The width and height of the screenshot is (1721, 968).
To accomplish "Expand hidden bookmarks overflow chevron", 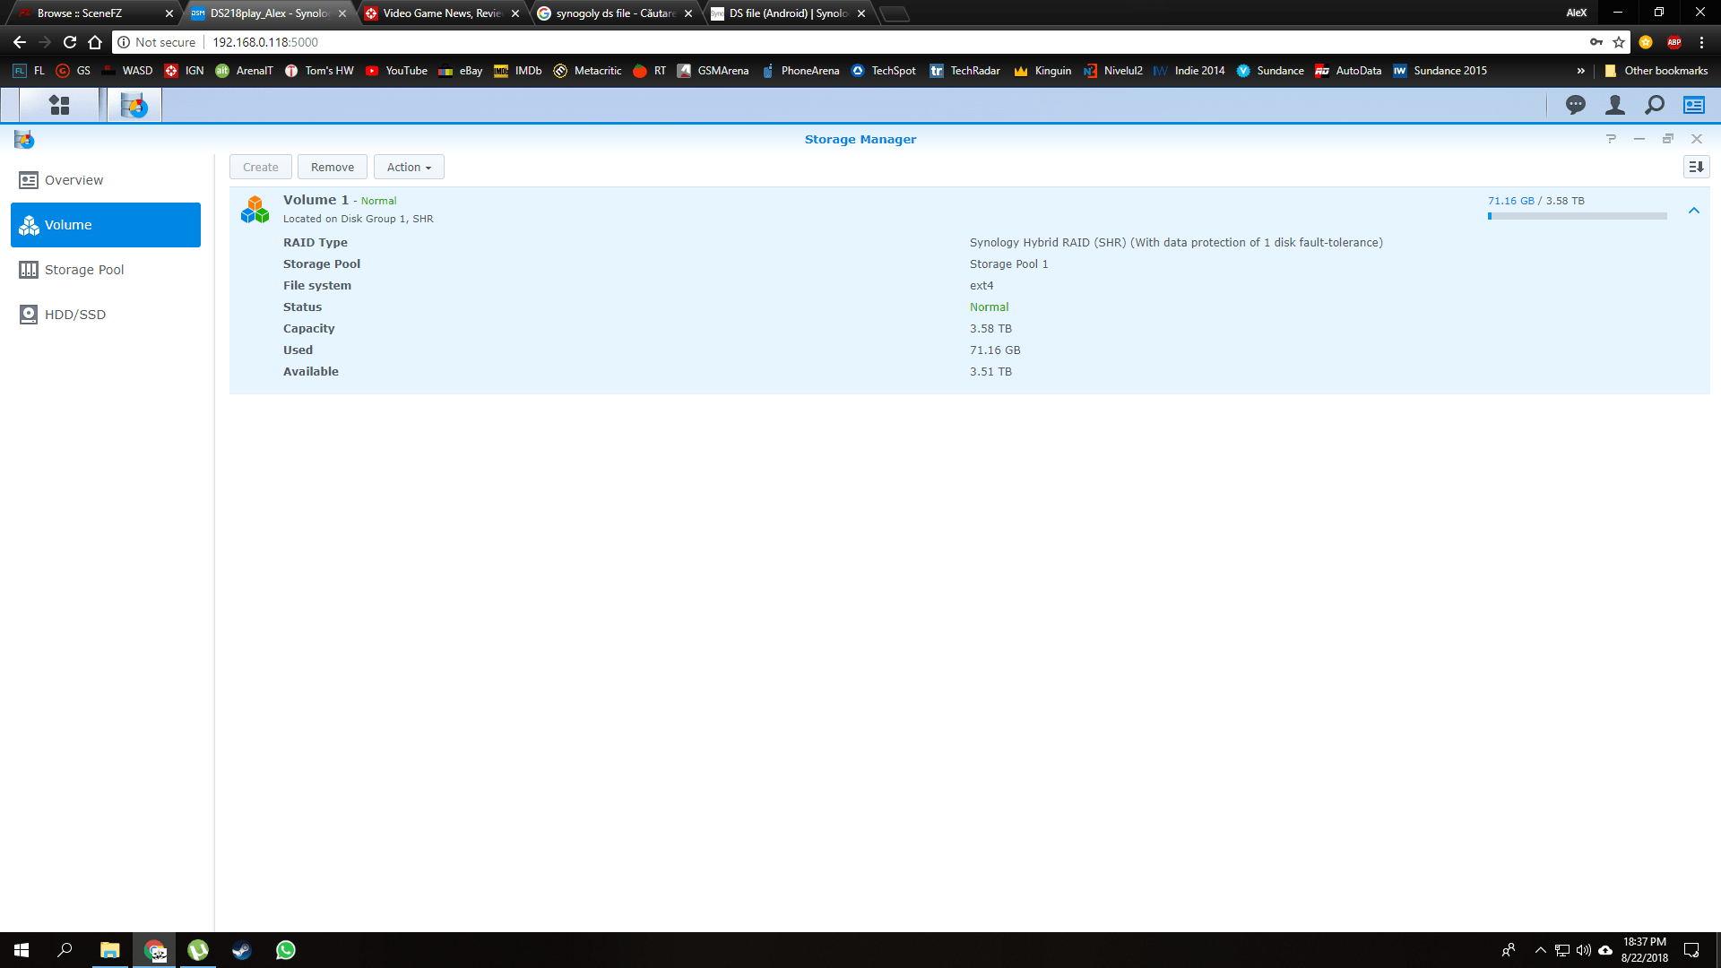I will tap(1580, 71).
